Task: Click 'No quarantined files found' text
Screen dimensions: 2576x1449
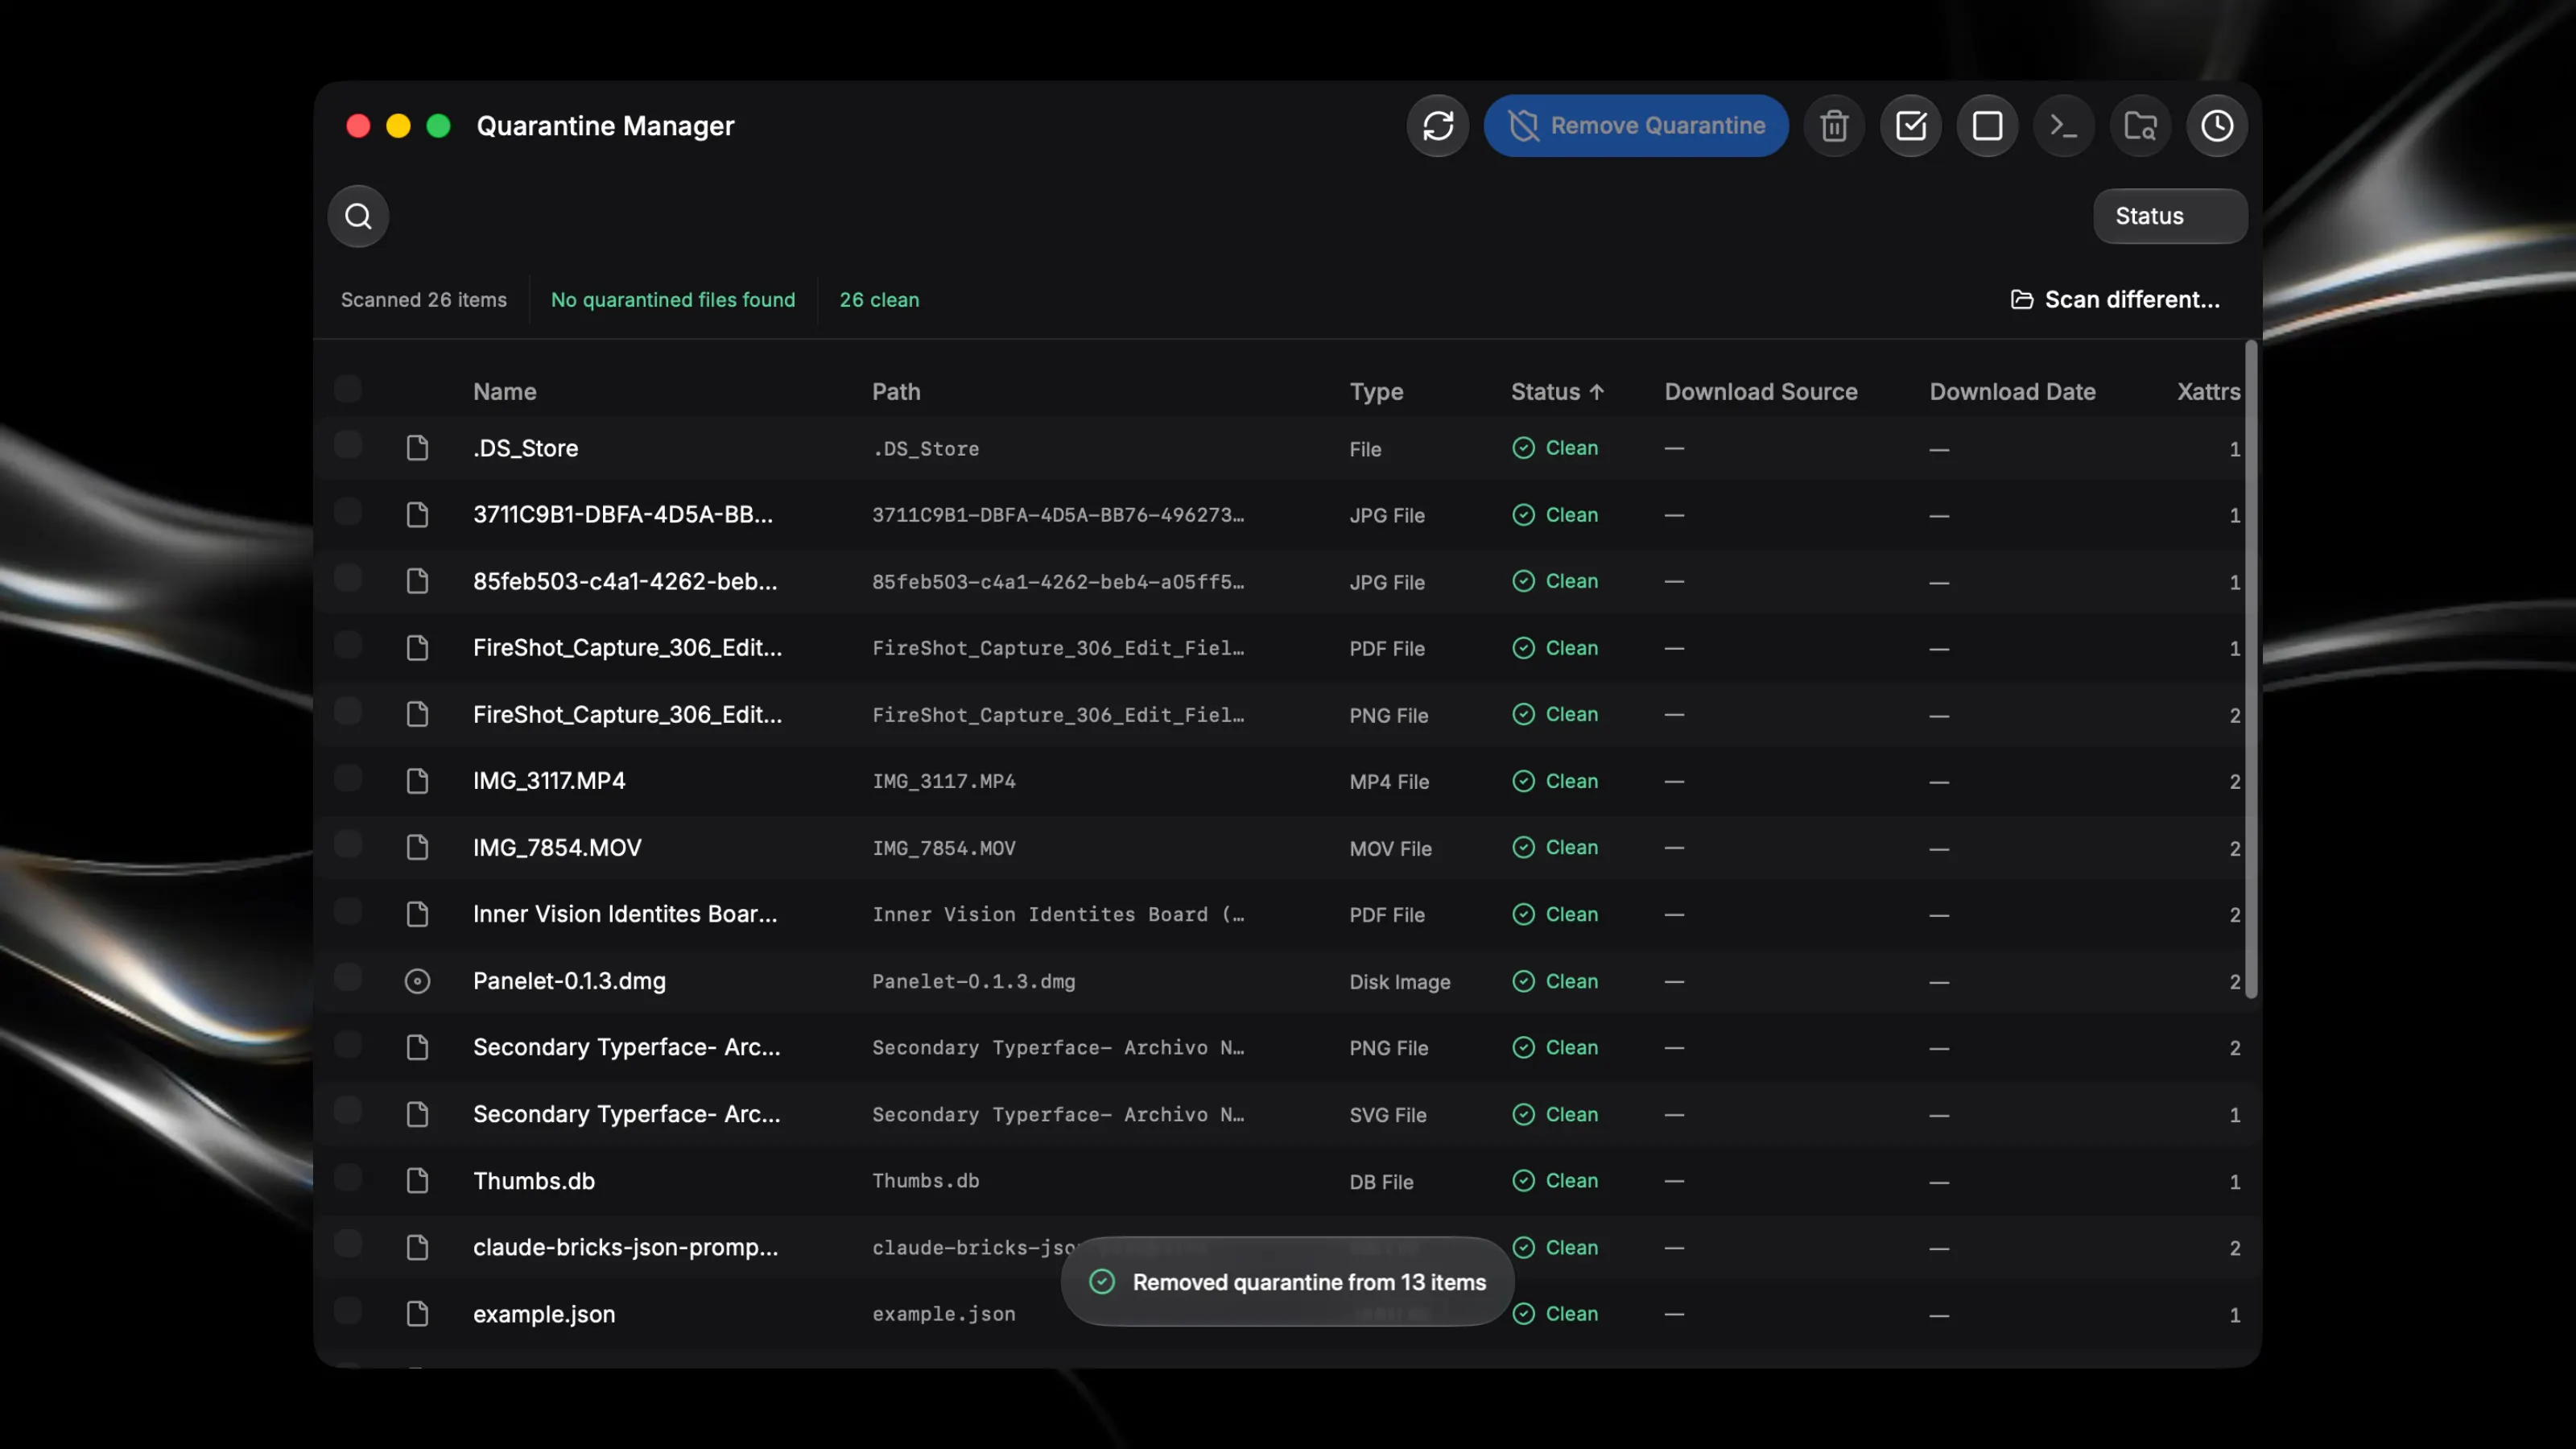Action: [673, 300]
